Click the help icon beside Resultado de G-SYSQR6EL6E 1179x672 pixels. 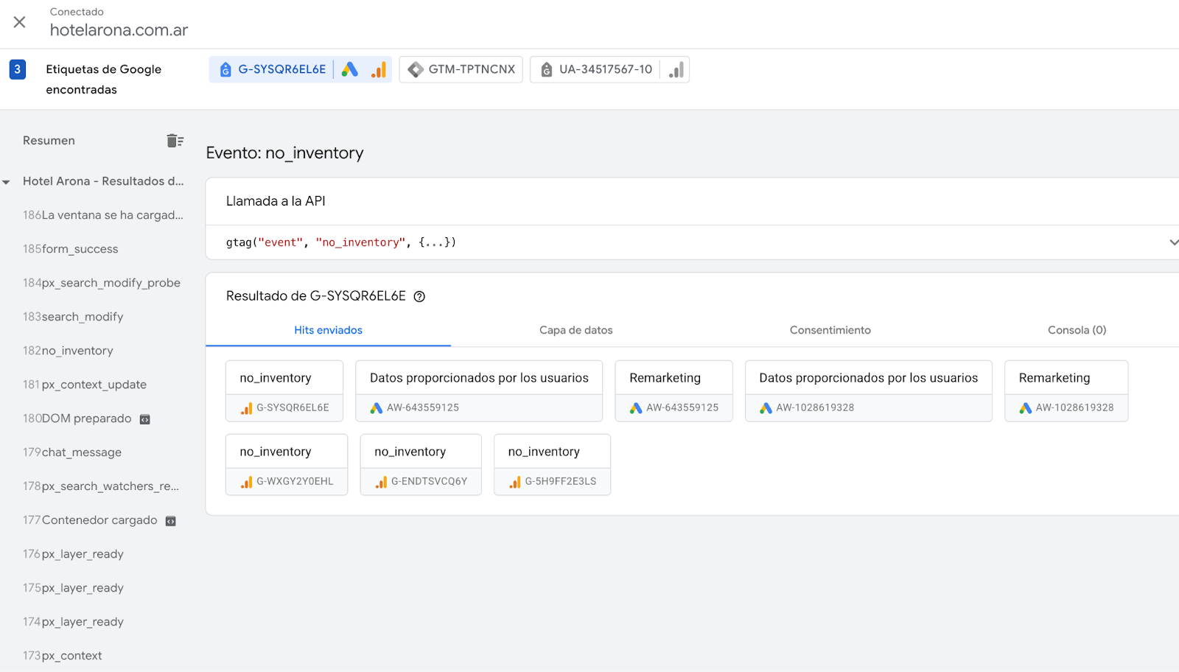coord(419,297)
